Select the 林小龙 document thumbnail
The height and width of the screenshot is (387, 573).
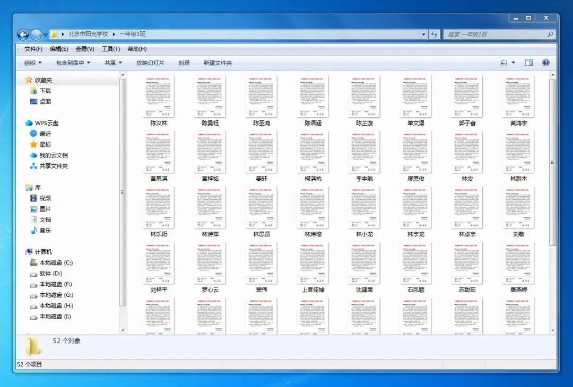coord(364,207)
